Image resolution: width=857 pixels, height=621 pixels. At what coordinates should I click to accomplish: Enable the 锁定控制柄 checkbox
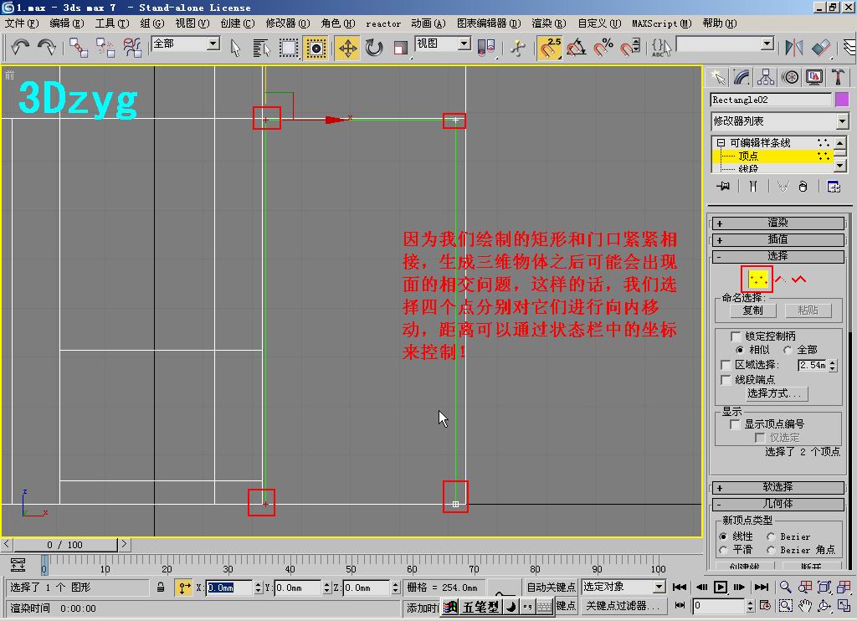coord(736,336)
